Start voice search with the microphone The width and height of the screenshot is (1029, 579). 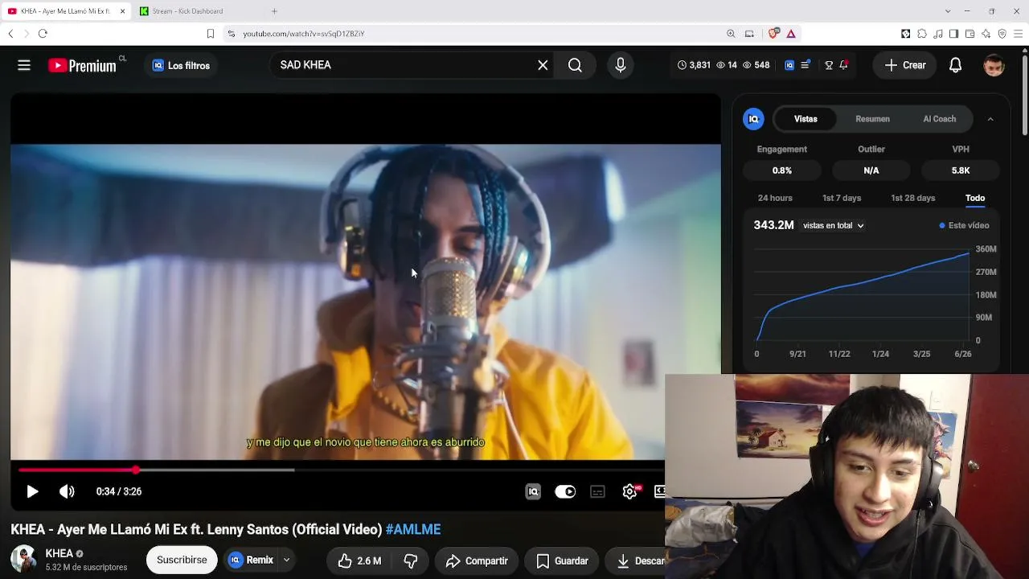(620, 65)
